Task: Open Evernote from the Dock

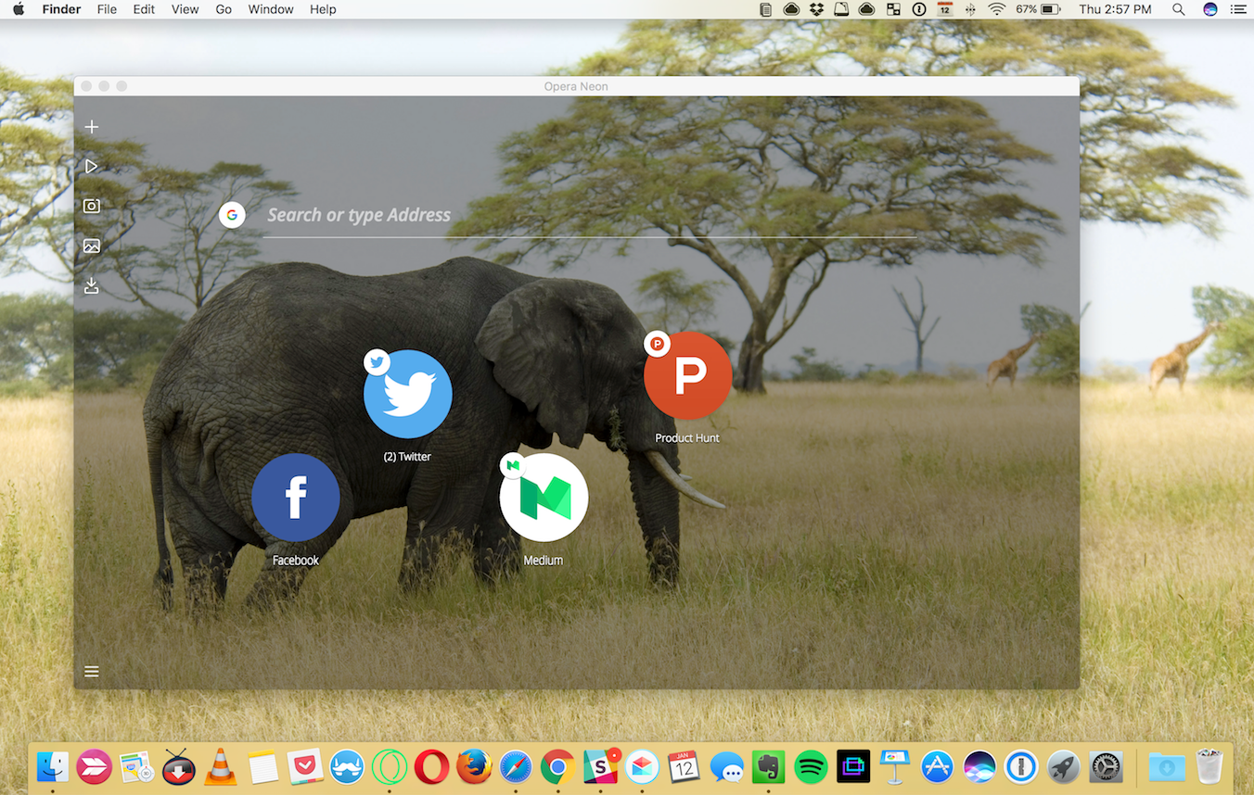Action: click(768, 766)
